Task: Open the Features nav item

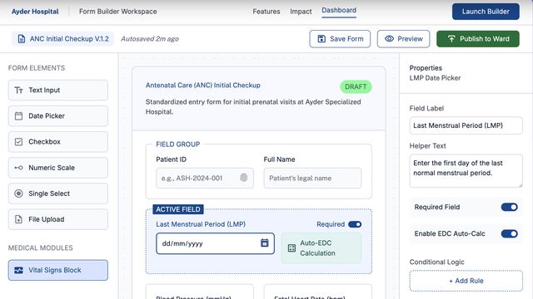Action: (266, 12)
